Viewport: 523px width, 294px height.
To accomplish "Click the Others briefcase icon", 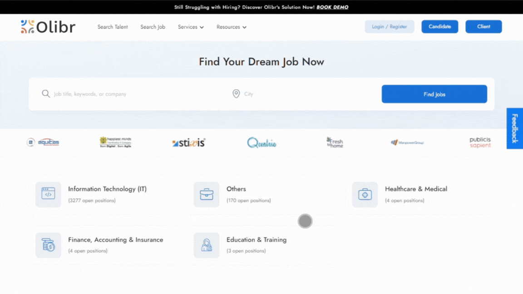I will 207,195.
